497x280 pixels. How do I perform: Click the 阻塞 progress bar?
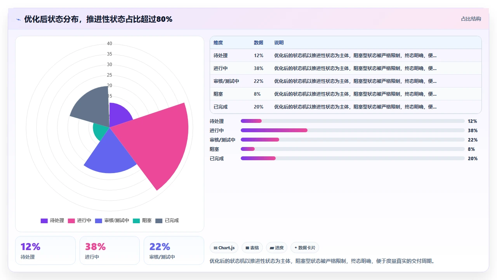[x=353, y=149]
